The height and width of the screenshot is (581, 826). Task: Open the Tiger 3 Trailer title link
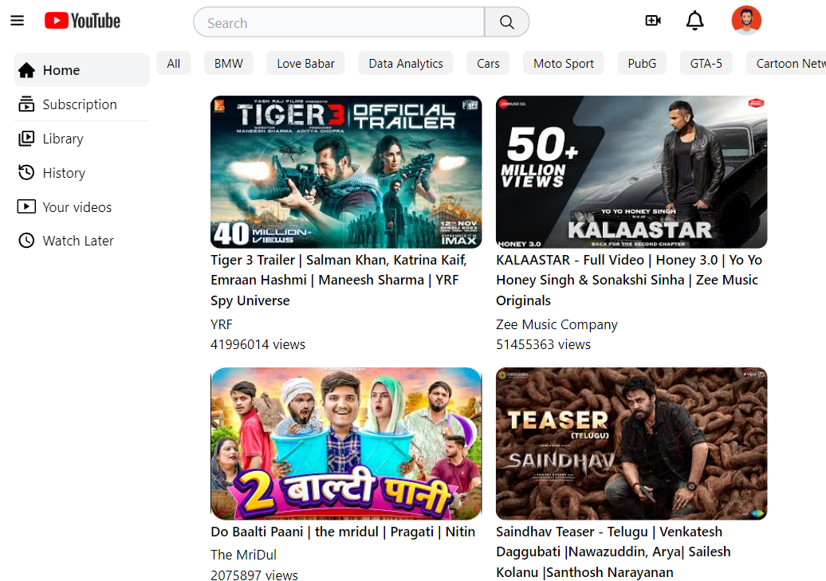pos(339,281)
